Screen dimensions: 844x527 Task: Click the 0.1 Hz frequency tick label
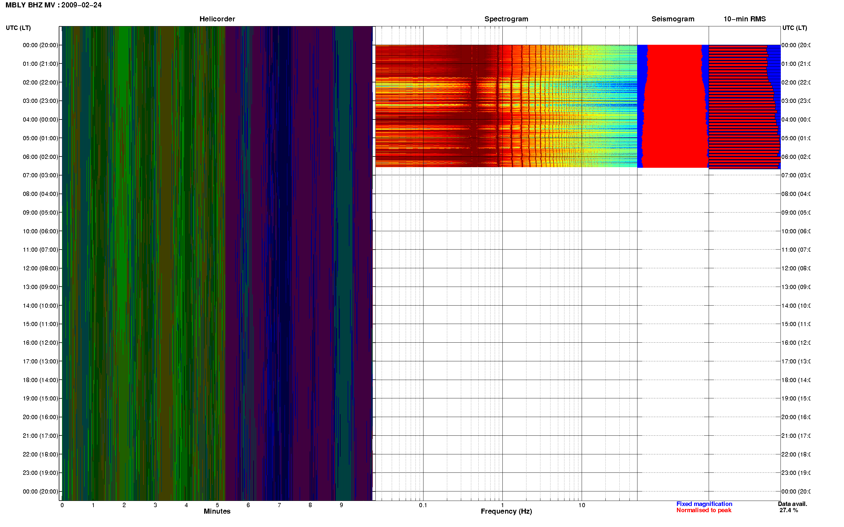(x=423, y=505)
